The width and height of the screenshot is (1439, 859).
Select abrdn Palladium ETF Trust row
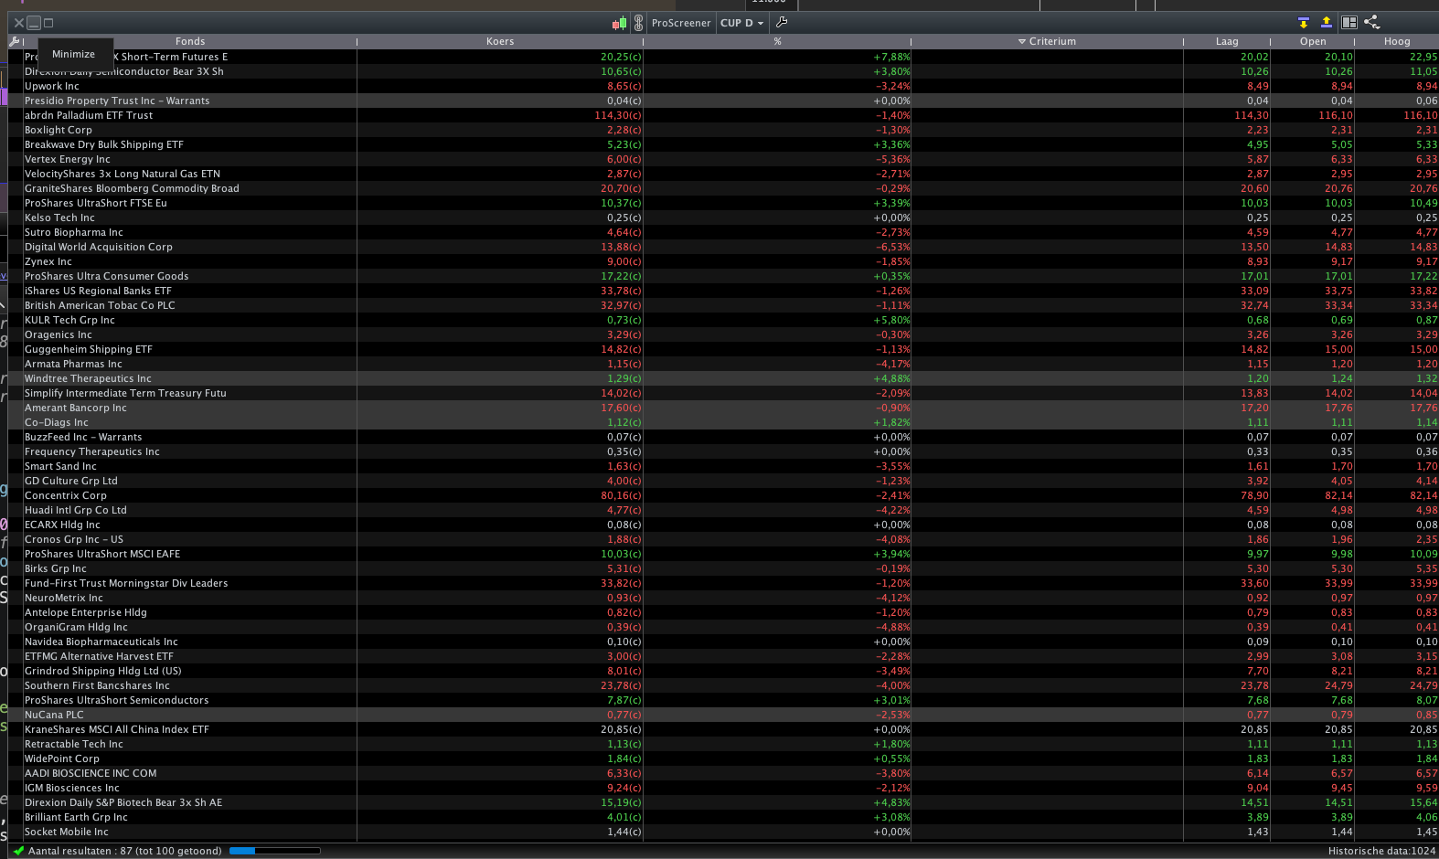[x=724, y=115]
